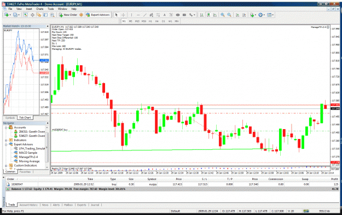Click the Zoom Out magnifier icon
Viewport: 342px width, 215px height.
[x=229, y=15]
